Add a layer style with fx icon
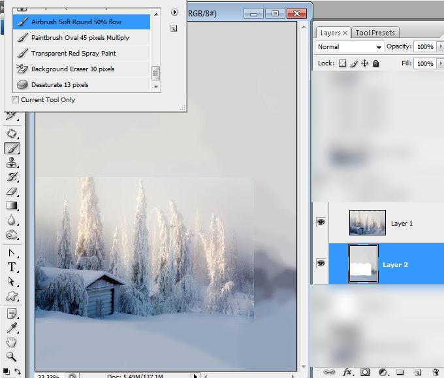Image resolution: width=444 pixels, height=378 pixels. [349, 372]
